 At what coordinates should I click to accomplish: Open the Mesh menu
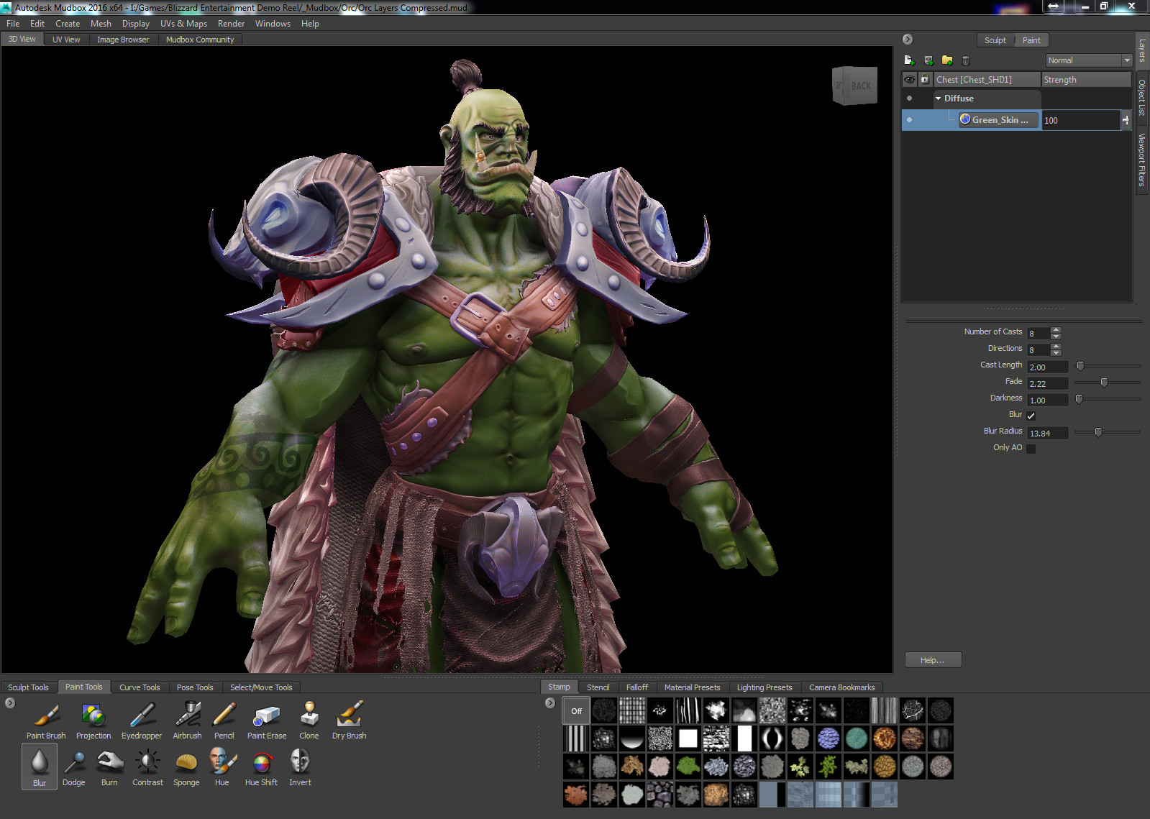pyautogui.click(x=101, y=24)
